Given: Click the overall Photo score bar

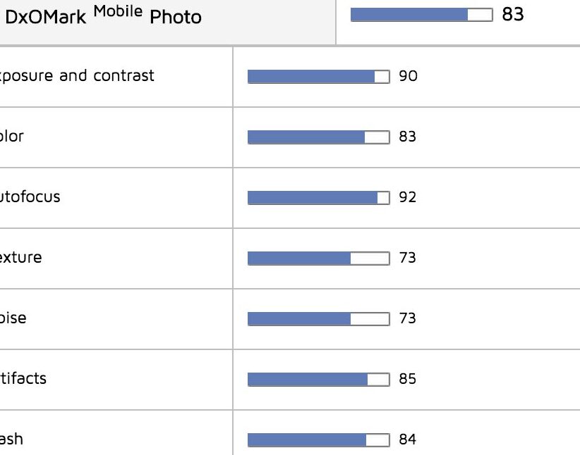Looking at the screenshot, I should [x=422, y=15].
